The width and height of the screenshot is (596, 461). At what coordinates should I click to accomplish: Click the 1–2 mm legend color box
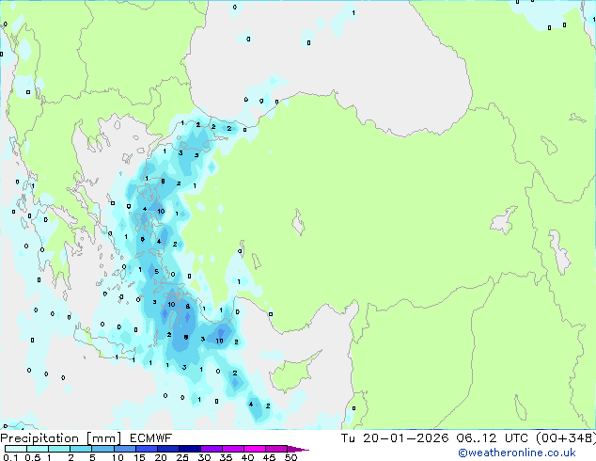(x=59, y=449)
